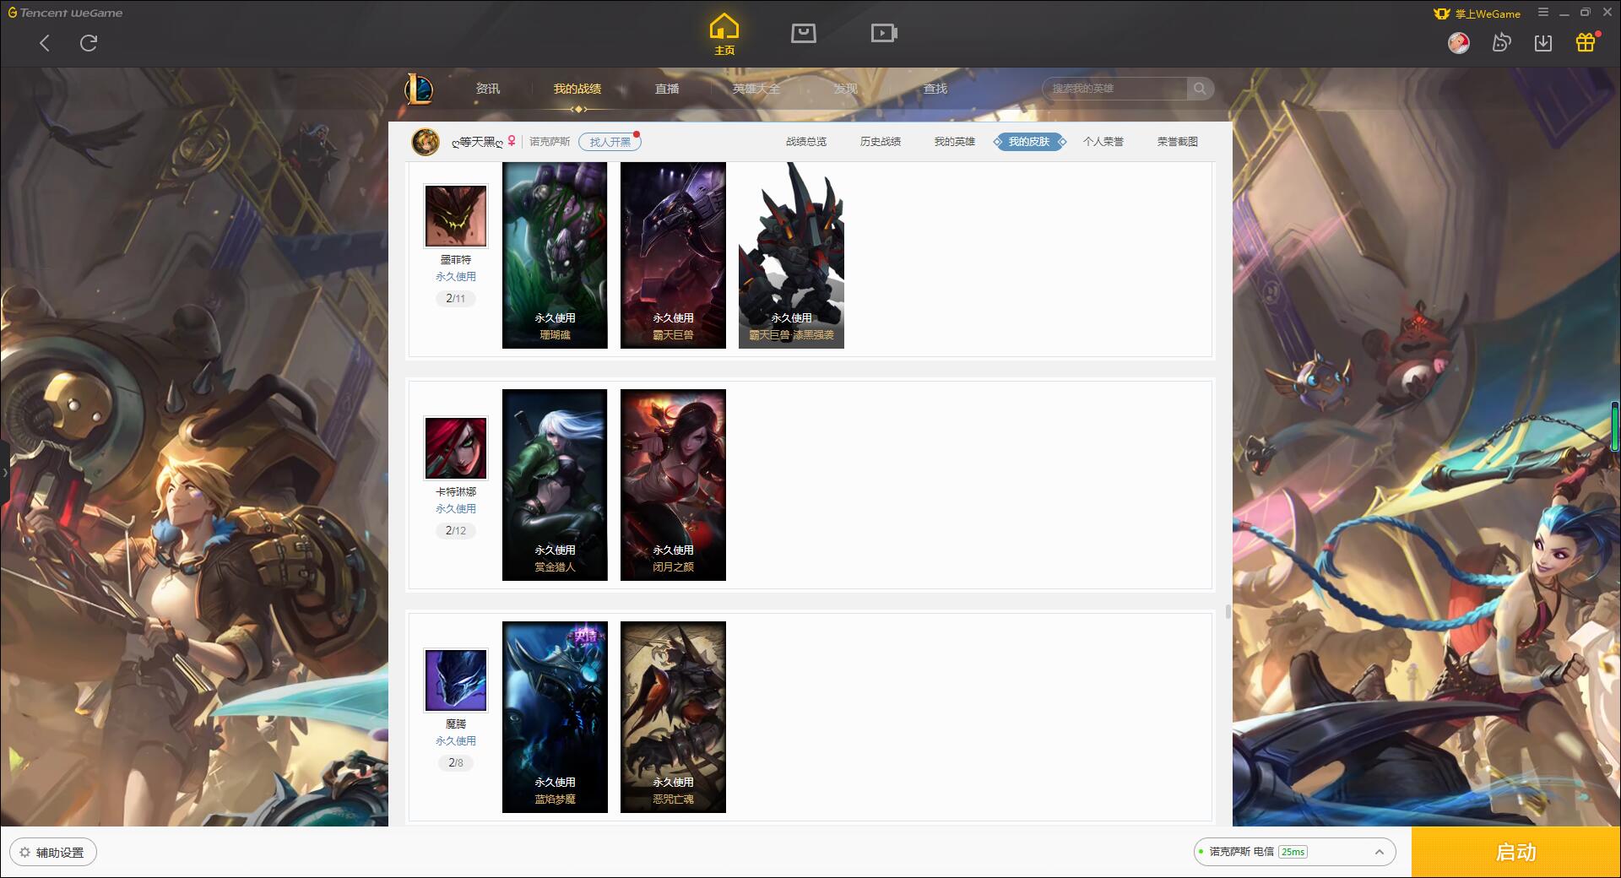Open the gift box rewards icon

(x=1586, y=42)
